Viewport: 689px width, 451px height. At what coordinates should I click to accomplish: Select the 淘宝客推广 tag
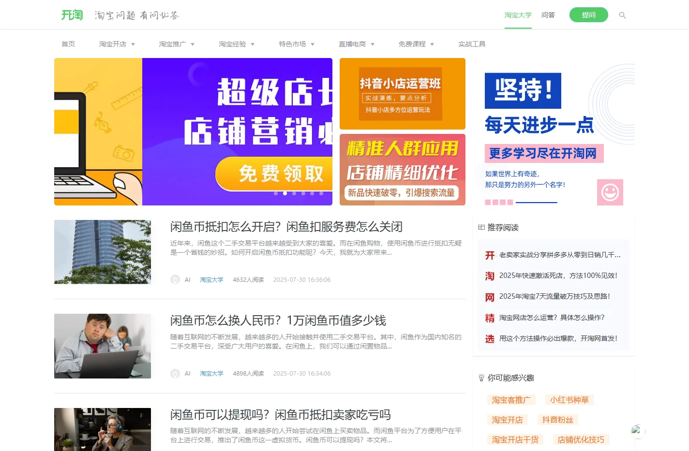pos(511,400)
